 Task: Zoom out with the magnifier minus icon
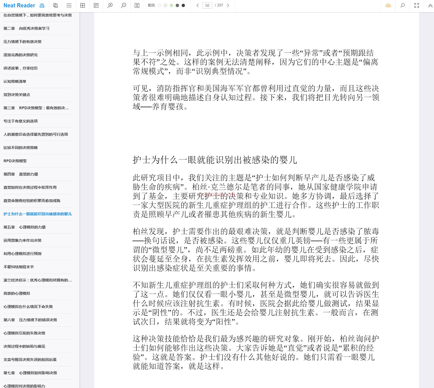point(123,5)
